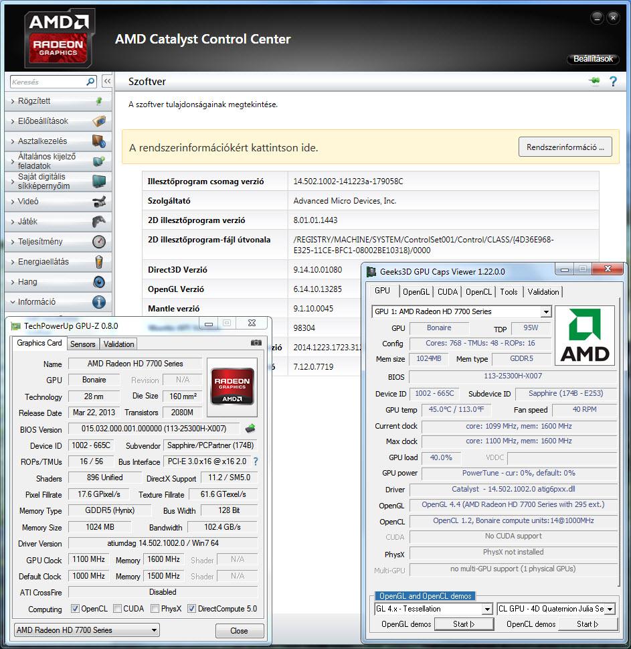The height and width of the screenshot is (649, 631).
Task: Select the GPU tab in GPU Caps Viewer
Action: 383,291
